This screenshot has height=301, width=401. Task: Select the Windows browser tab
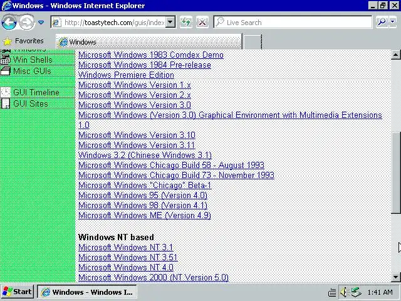[149, 42]
